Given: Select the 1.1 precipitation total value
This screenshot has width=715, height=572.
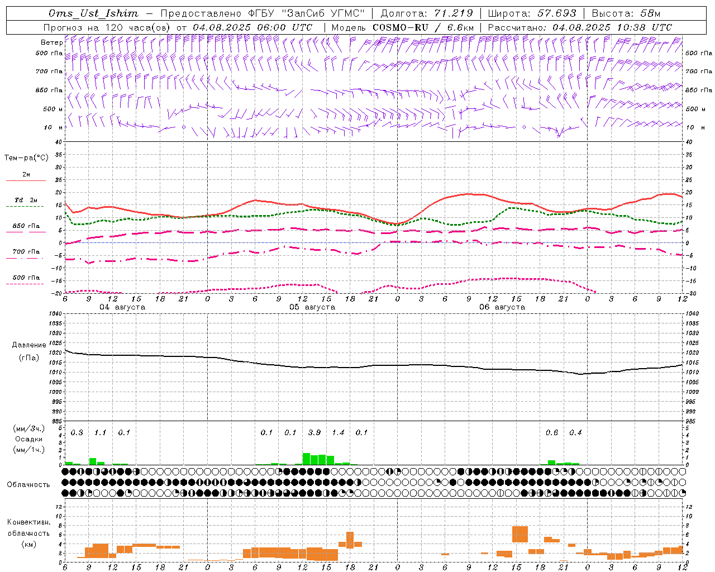Looking at the screenshot, I should pos(101,432).
